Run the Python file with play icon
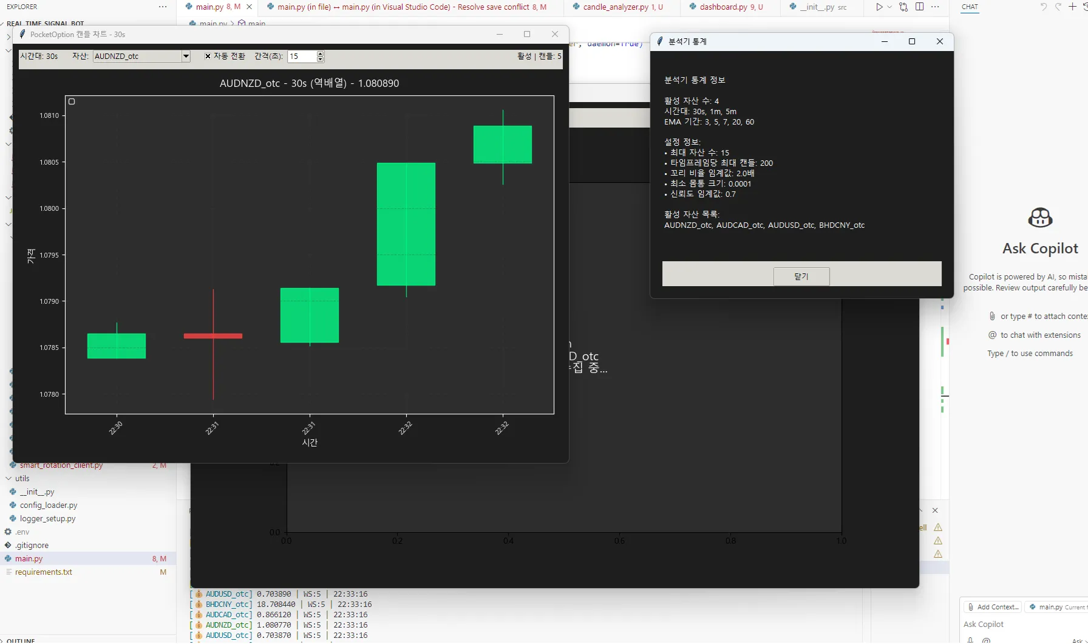1088x644 pixels. pos(879,7)
